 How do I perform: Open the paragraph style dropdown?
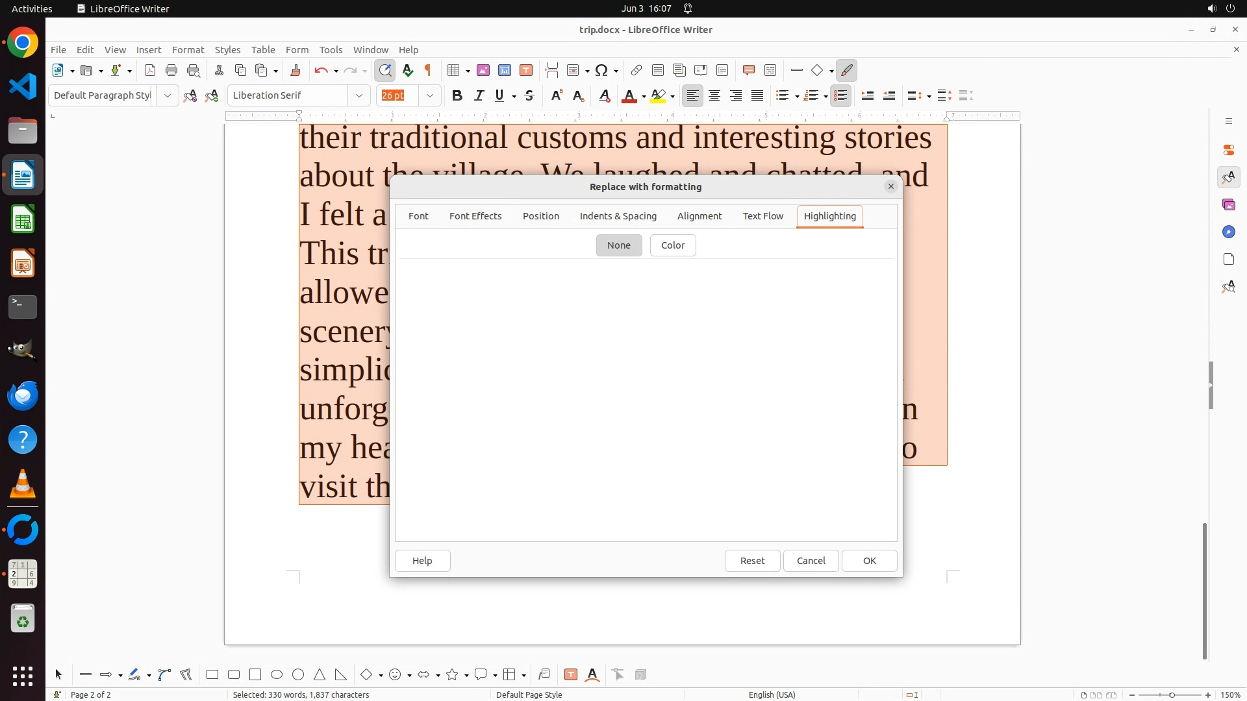tap(168, 95)
